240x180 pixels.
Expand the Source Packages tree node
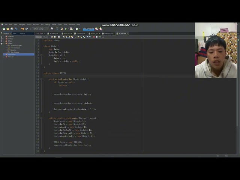(6, 45)
